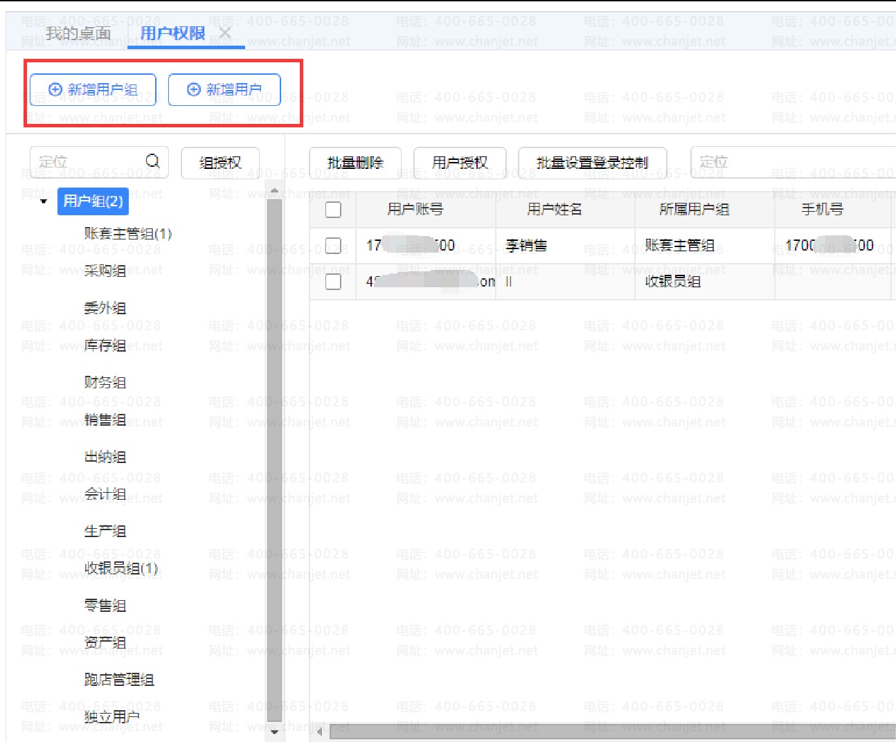Check the row checkbox for 李销售
This screenshot has width=896, height=742.
333,246
